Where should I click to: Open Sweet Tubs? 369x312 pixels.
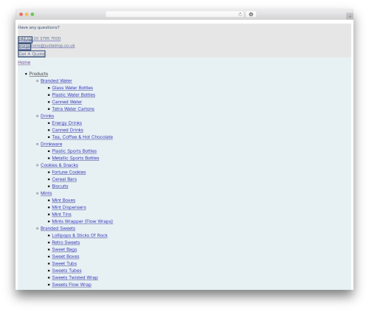(x=64, y=263)
